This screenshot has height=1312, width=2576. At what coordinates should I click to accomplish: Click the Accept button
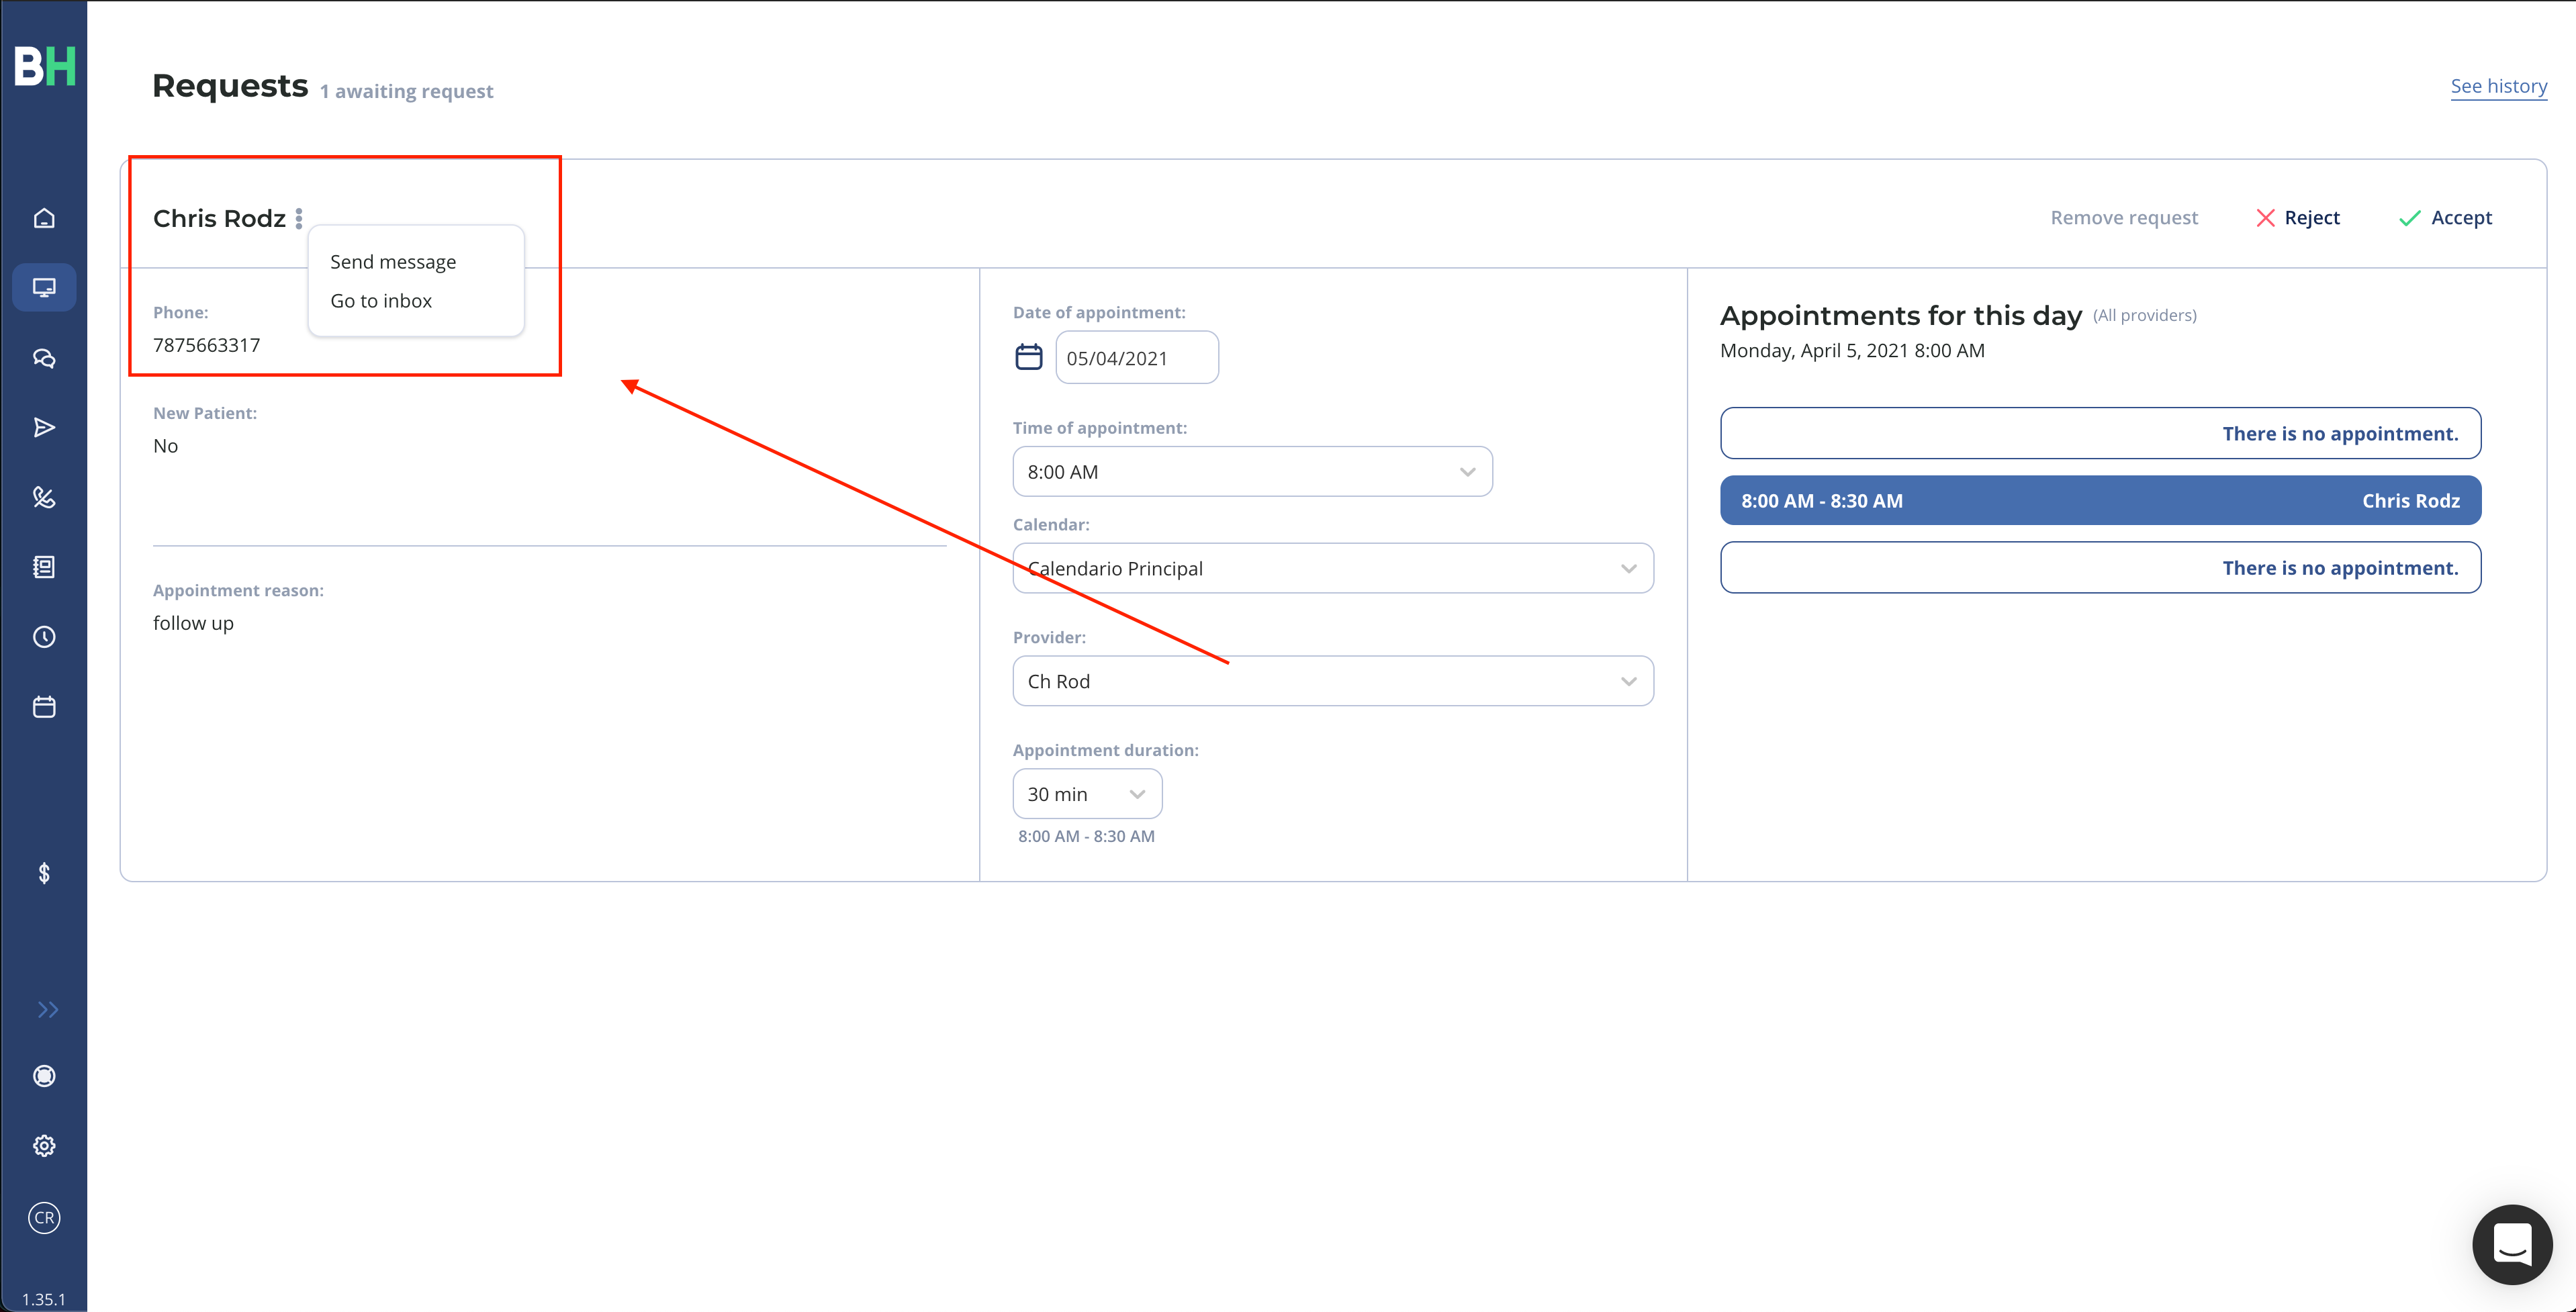2446,218
